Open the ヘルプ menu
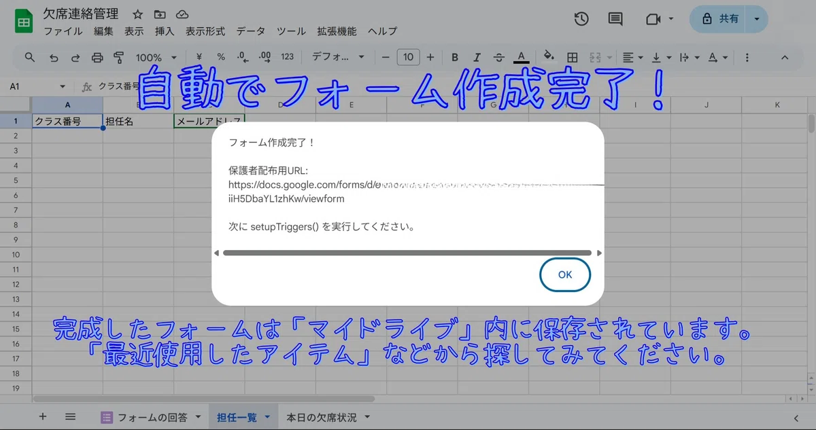816x430 pixels. pos(382,31)
